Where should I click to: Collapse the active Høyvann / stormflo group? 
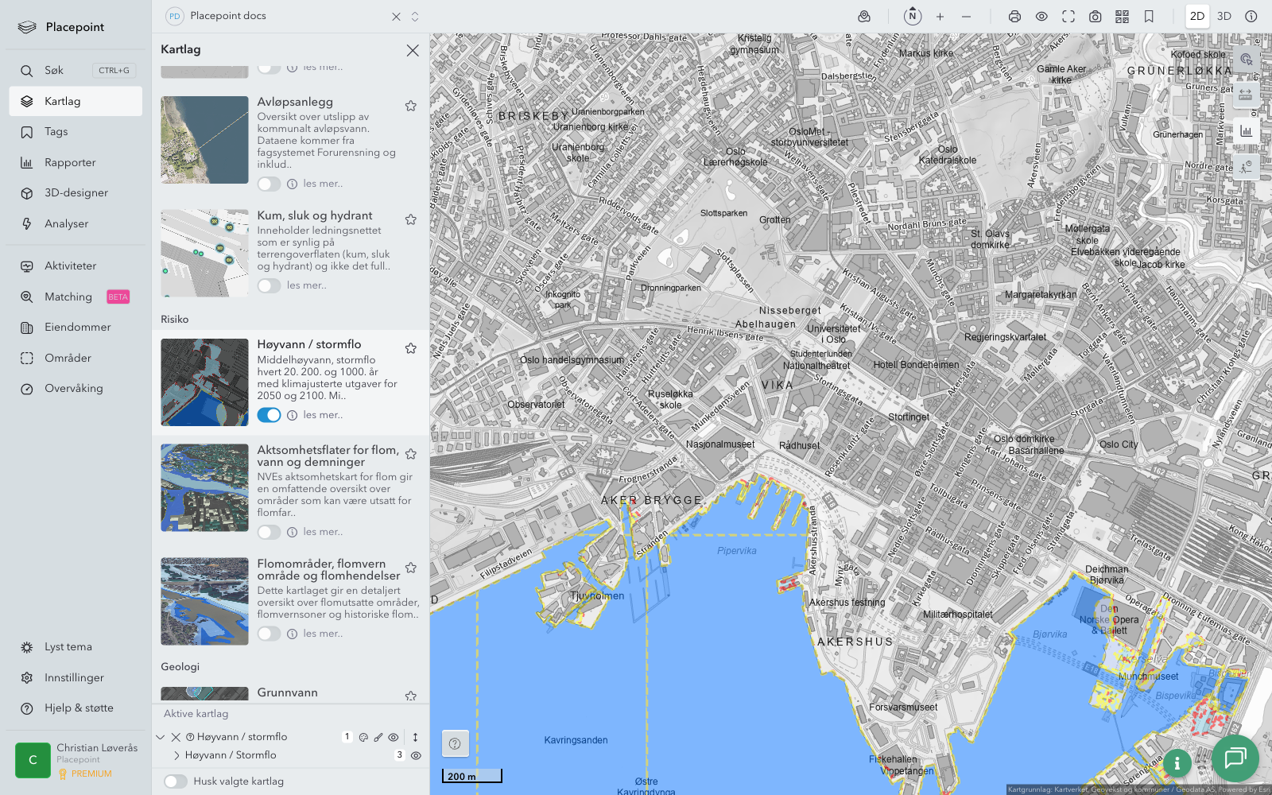click(161, 737)
